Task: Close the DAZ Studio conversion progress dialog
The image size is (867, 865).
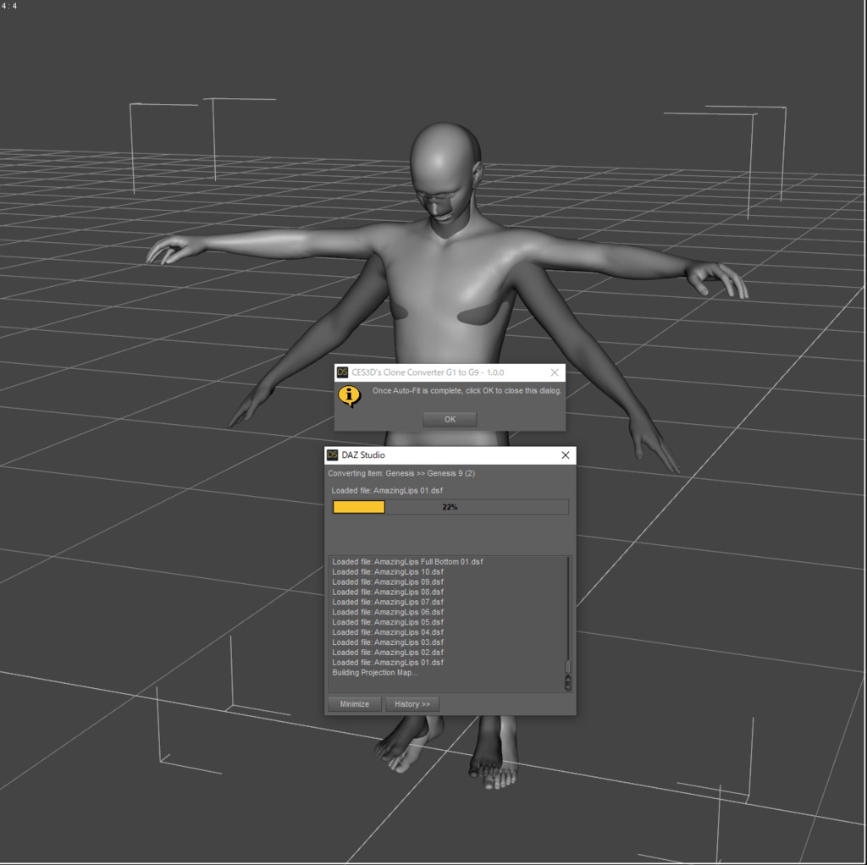Action: (565, 455)
